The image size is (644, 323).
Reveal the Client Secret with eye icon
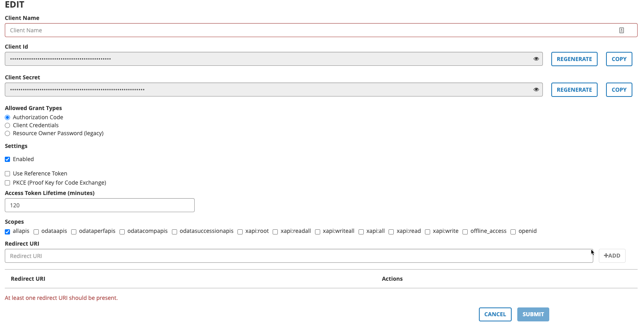click(x=536, y=90)
